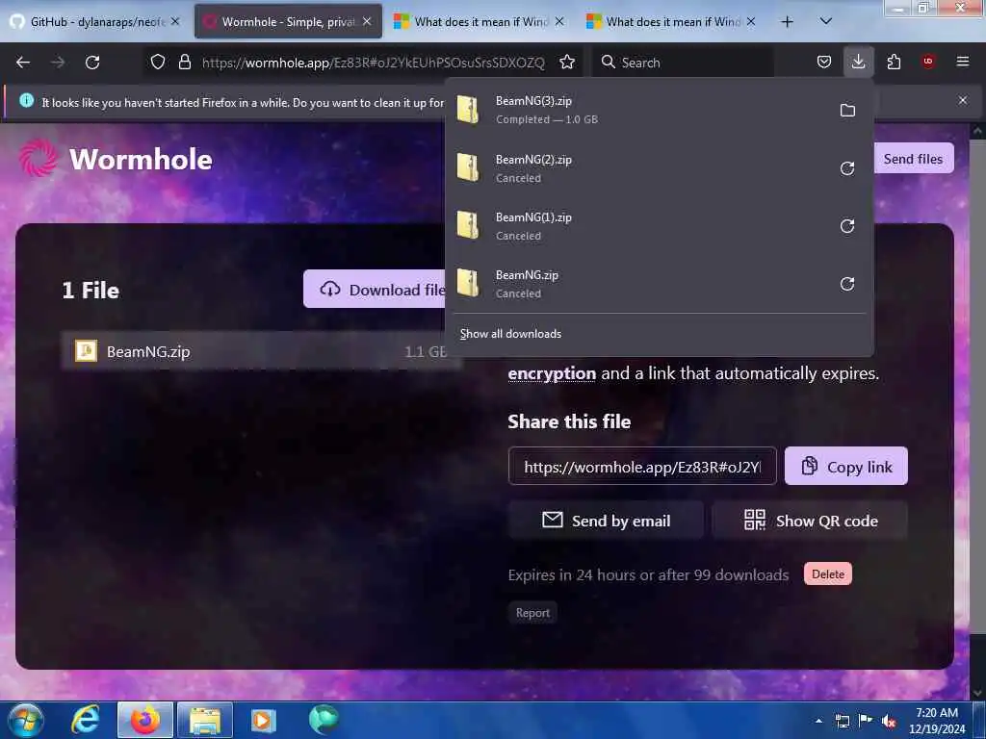Screen dimensions: 986x739
Task: Click the Search box in toolbar
Action: pos(683,63)
